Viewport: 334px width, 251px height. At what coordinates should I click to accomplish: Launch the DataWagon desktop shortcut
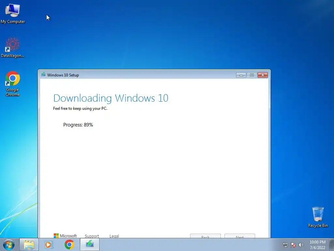click(13, 47)
